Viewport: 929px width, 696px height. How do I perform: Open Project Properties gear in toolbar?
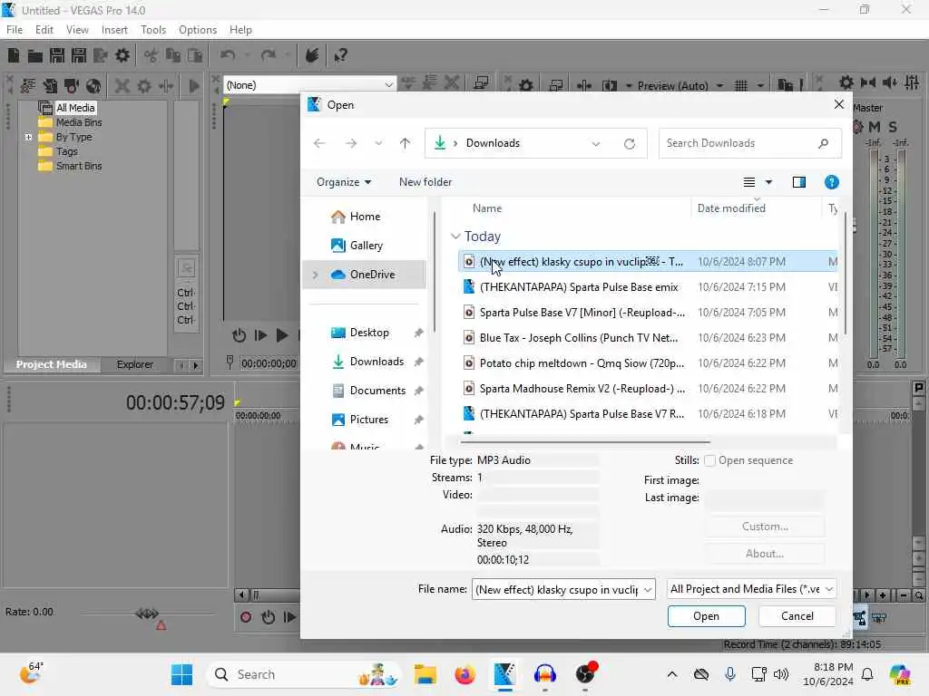pos(122,55)
